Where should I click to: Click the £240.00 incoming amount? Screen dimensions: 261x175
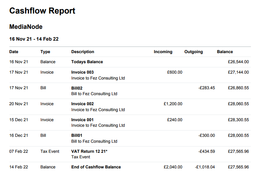coord(175,120)
